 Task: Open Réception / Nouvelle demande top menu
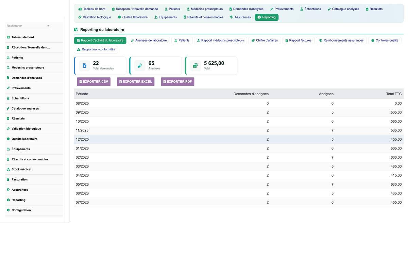135,9
